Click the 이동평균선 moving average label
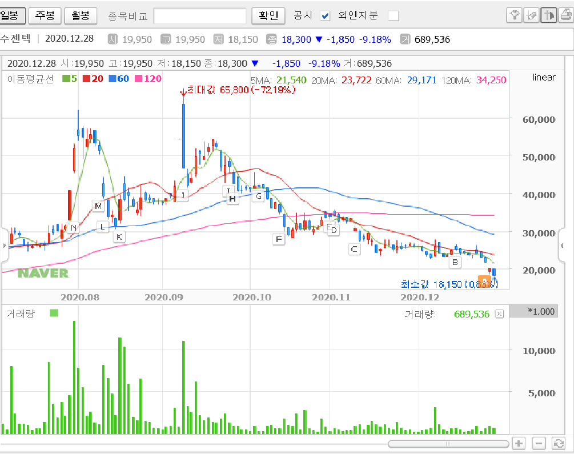This screenshot has height=454, width=574. [30, 79]
